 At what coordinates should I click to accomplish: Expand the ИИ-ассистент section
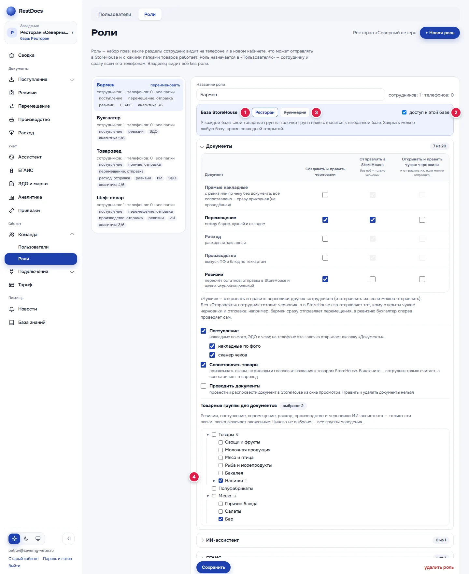pyautogui.click(x=202, y=540)
